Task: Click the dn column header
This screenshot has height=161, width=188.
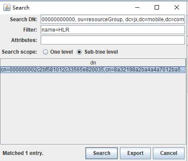Action: tap(93, 63)
